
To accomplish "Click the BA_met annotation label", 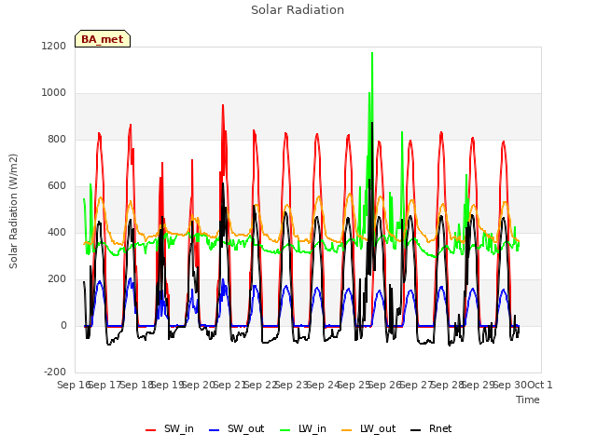I will tap(103, 39).
